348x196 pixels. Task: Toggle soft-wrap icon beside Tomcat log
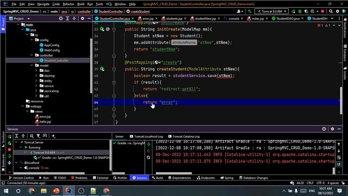339,157
